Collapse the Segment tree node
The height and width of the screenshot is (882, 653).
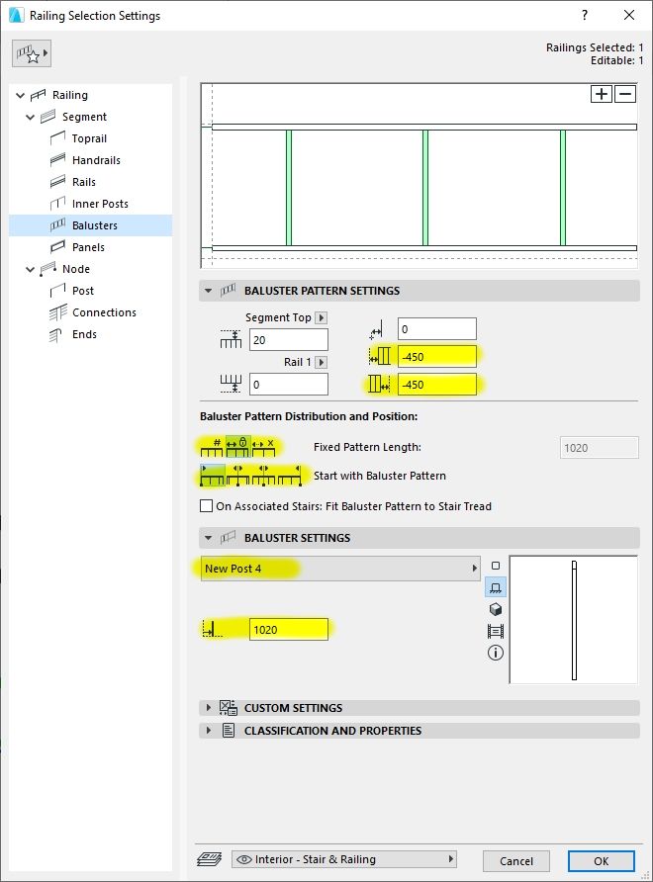coord(31,117)
